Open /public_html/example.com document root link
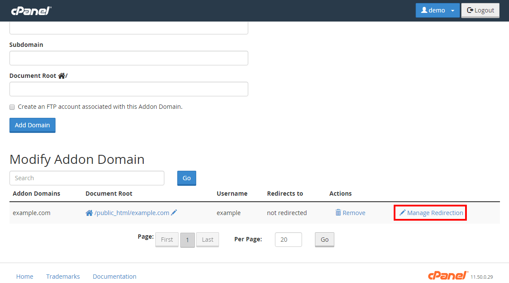This screenshot has width=509, height=283. (x=132, y=213)
